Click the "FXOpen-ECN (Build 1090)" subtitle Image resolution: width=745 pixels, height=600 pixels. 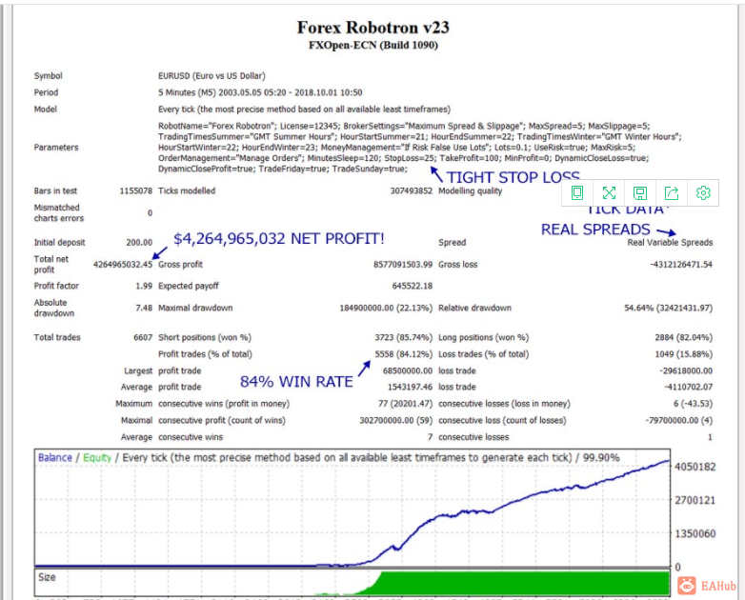pyautogui.click(x=372, y=45)
